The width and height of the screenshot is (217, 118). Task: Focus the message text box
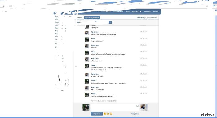tap(115, 107)
